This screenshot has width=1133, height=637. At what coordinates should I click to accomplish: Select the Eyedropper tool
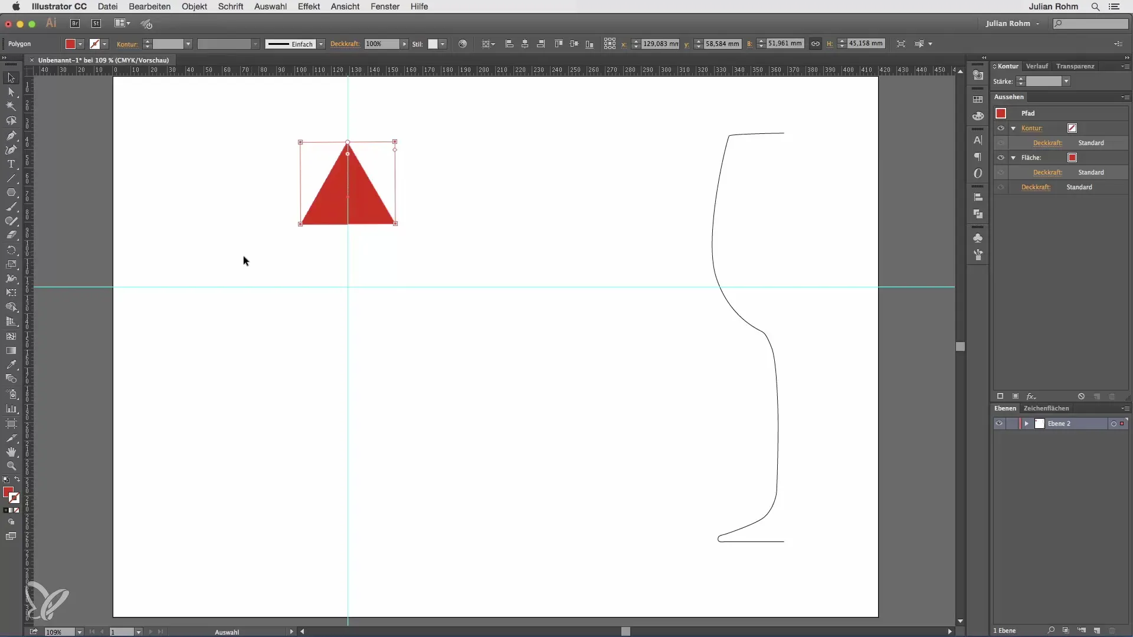pyautogui.click(x=11, y=365)
